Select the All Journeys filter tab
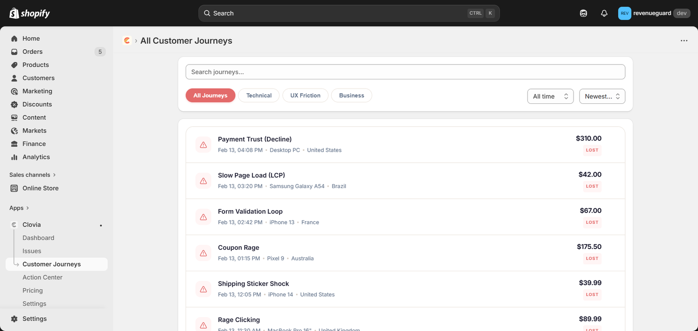Image resolution: width=698 pixels, height=331 pixels. click(x=211, y=96)
